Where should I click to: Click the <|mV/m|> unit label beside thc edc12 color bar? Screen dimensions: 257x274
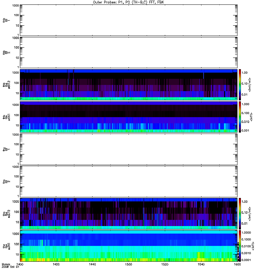click(x=250, y=214)
